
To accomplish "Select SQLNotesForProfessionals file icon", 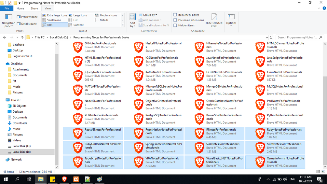I will [199, 148].
